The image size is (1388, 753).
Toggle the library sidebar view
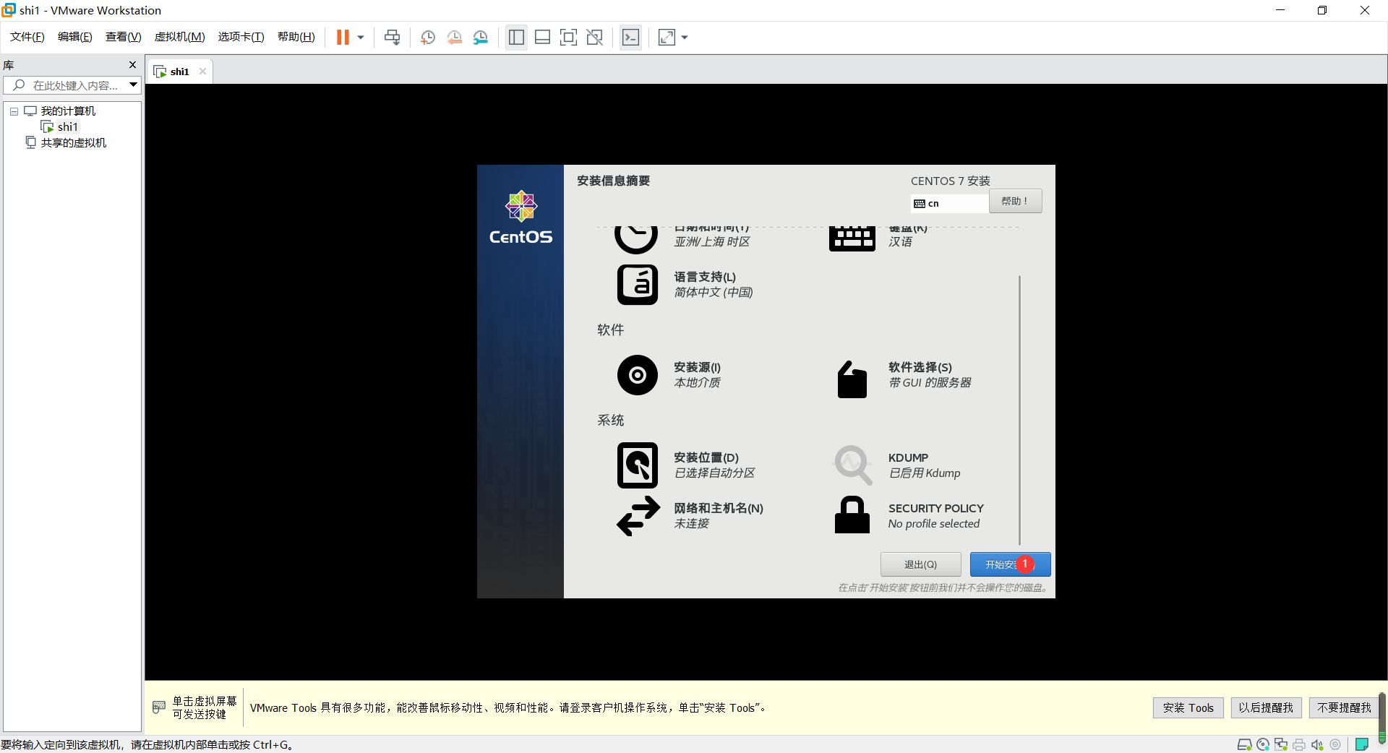coord(516,38)
